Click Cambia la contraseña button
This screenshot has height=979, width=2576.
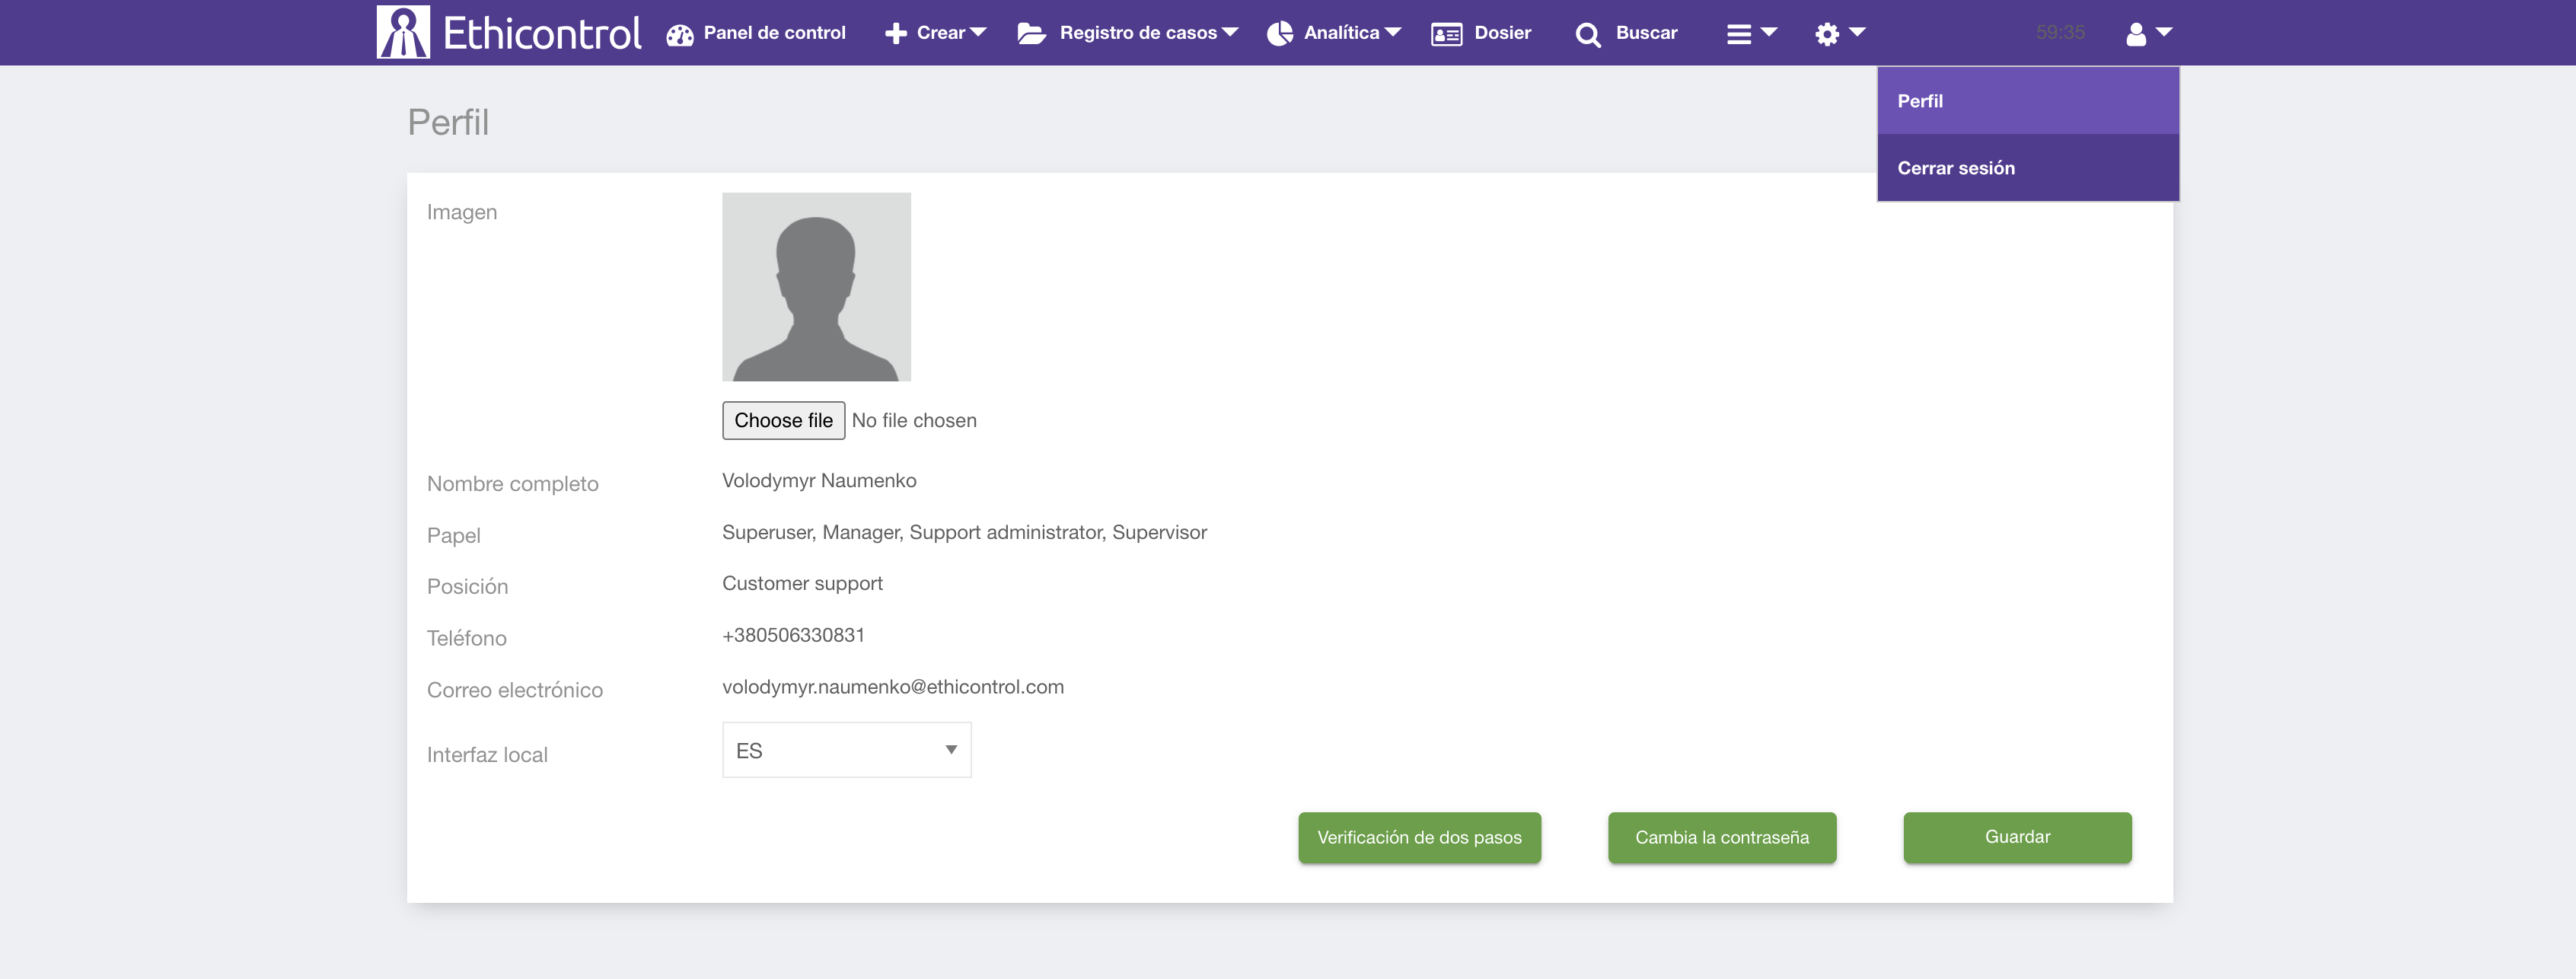[1721, 837]
